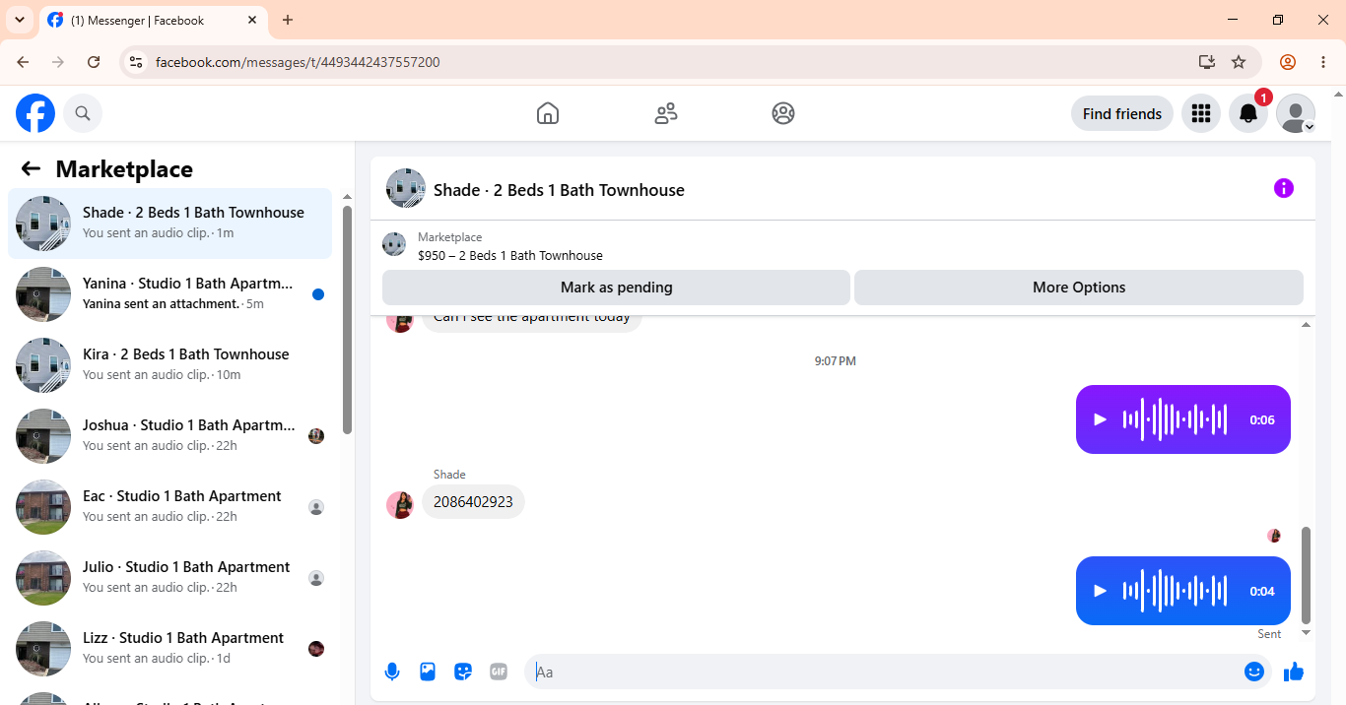Viewport: 1346px width, 705px height.
Task: Open Joshua Studio 1 Bath conversation
Action: coord(170,436)
